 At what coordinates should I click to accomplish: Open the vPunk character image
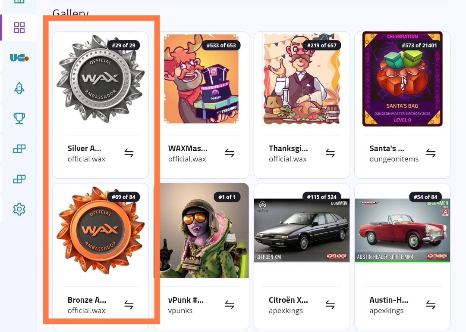(x=202, y=230)
